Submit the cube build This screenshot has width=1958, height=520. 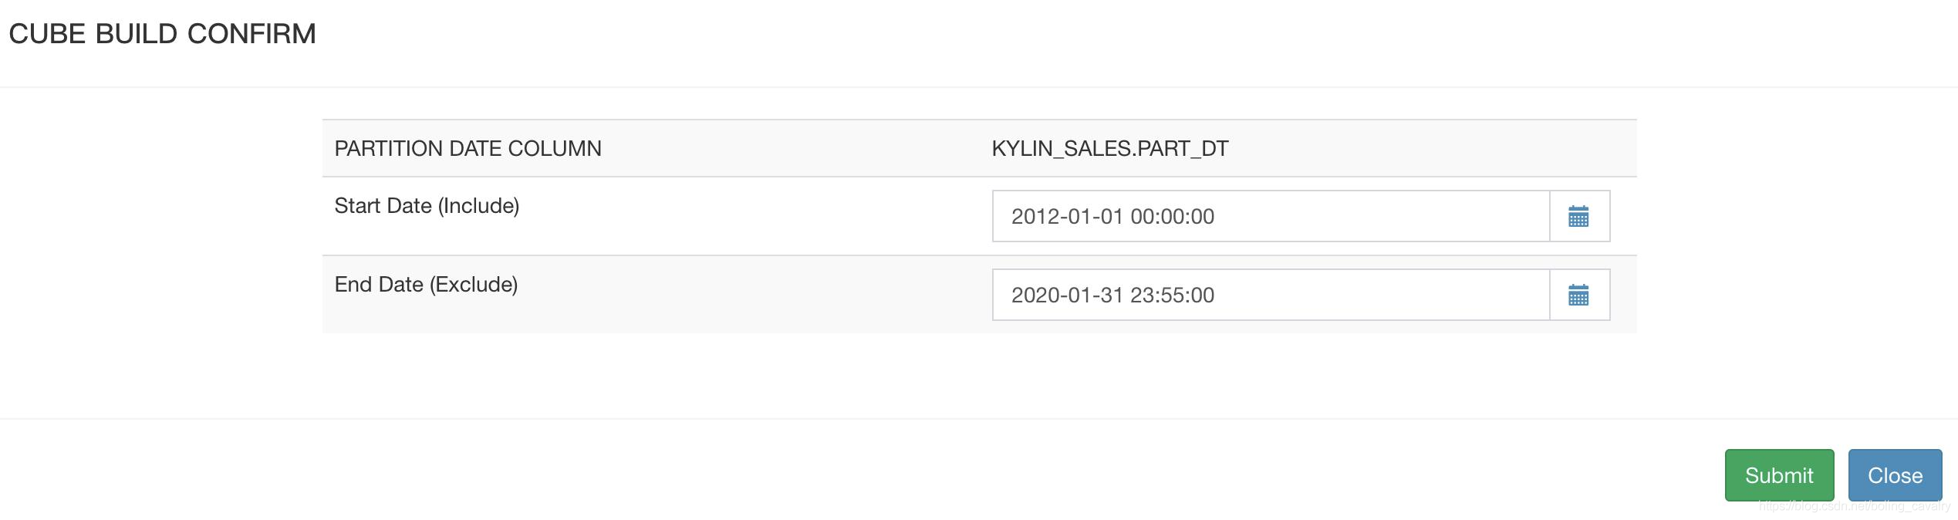(x=1779, y=475)
